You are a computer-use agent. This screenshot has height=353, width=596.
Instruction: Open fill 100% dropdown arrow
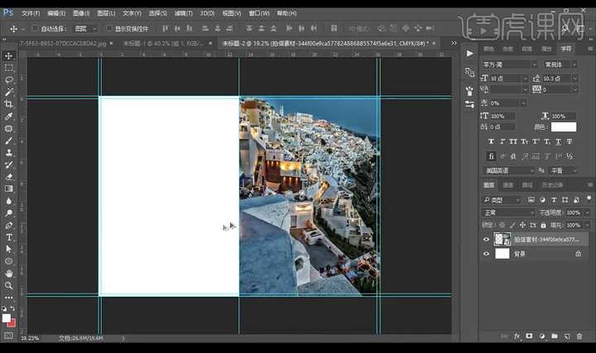587,226
